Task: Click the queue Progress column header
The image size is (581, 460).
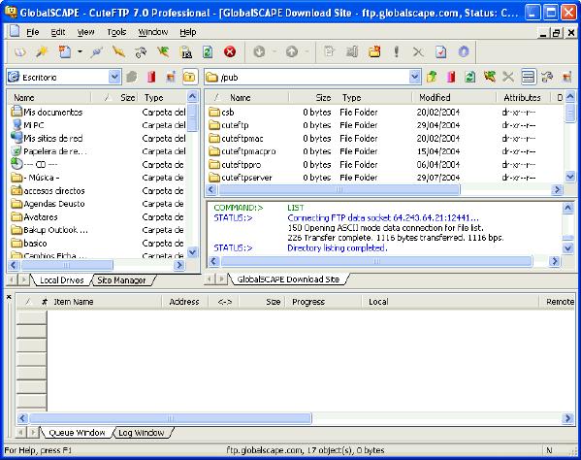Action: tap(322, 302)
